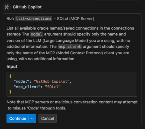Click the list-connections tool name badge
145x129 pixels.
(x=34, y=18)
